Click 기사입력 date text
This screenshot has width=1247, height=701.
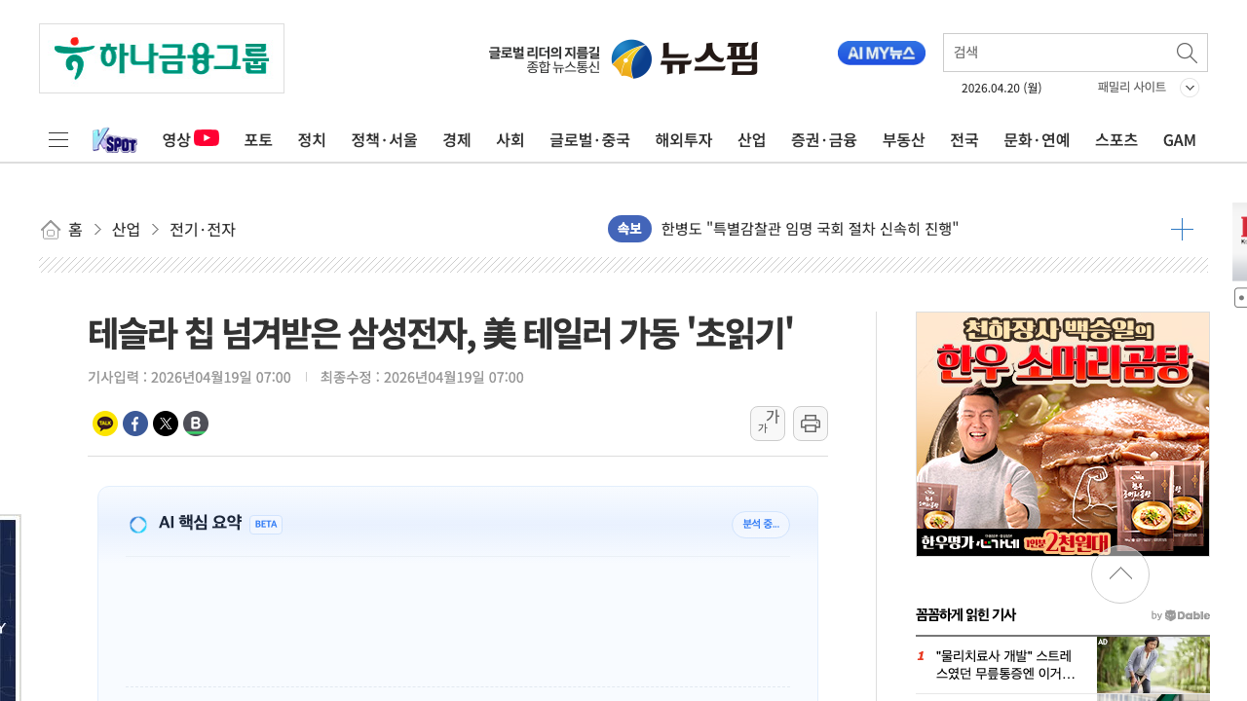click(x=189, y=377)
